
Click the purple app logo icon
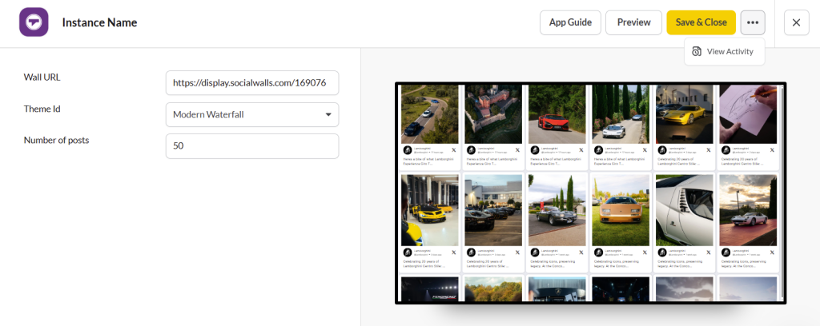click(34, 22)
